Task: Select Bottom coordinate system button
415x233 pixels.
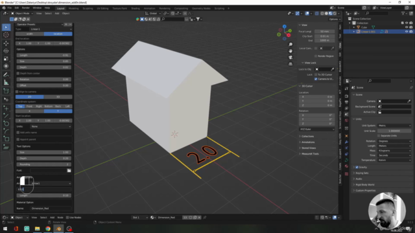Action: (x=49, y=106)
